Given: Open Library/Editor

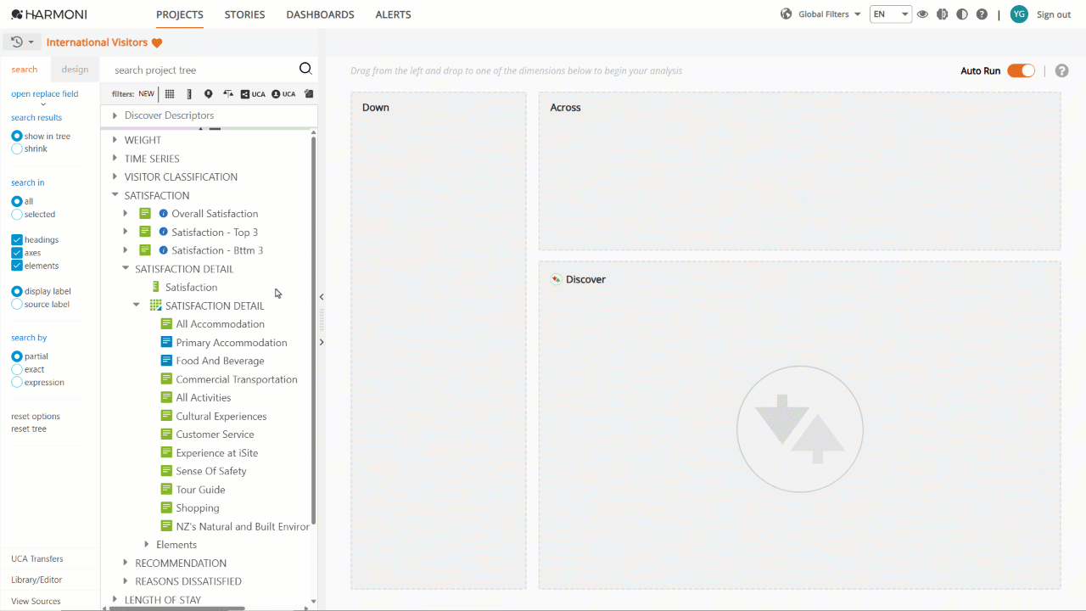Looking at the screenshot, I should (36, 580).
